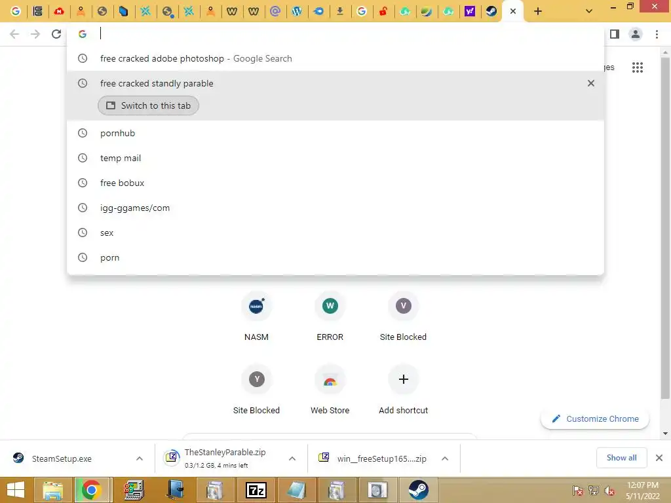
Task: Switch to the Steam tab
Action: [x=491, y=11]
